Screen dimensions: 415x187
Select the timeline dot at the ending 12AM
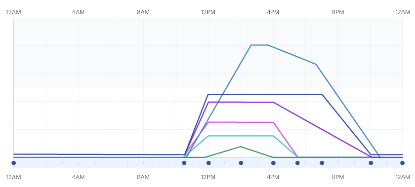[402, 163]
